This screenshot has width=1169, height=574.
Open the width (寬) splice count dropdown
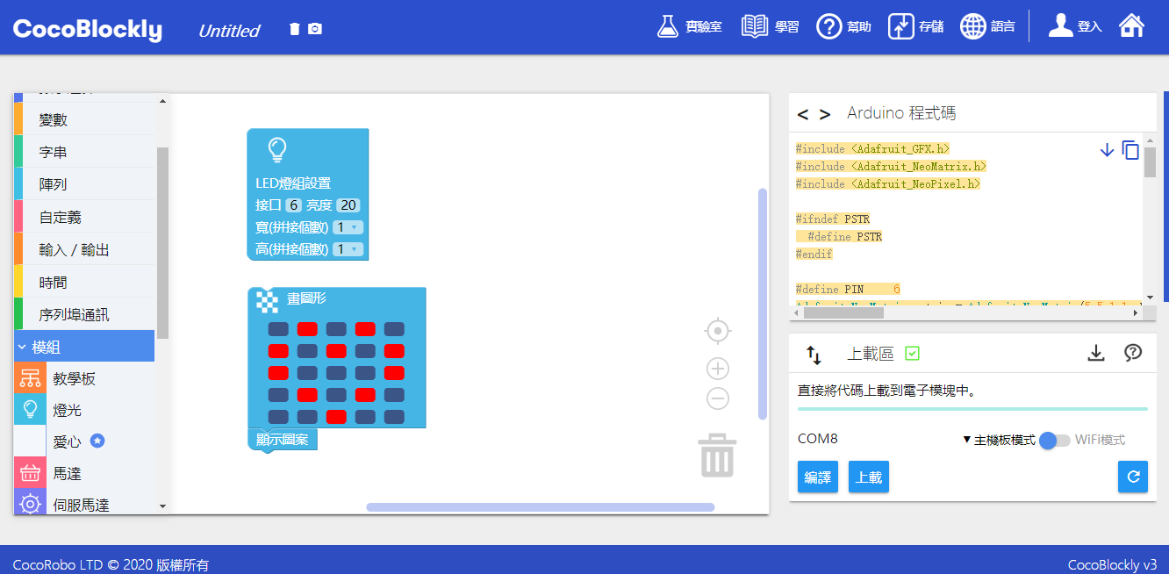point(348,227)
